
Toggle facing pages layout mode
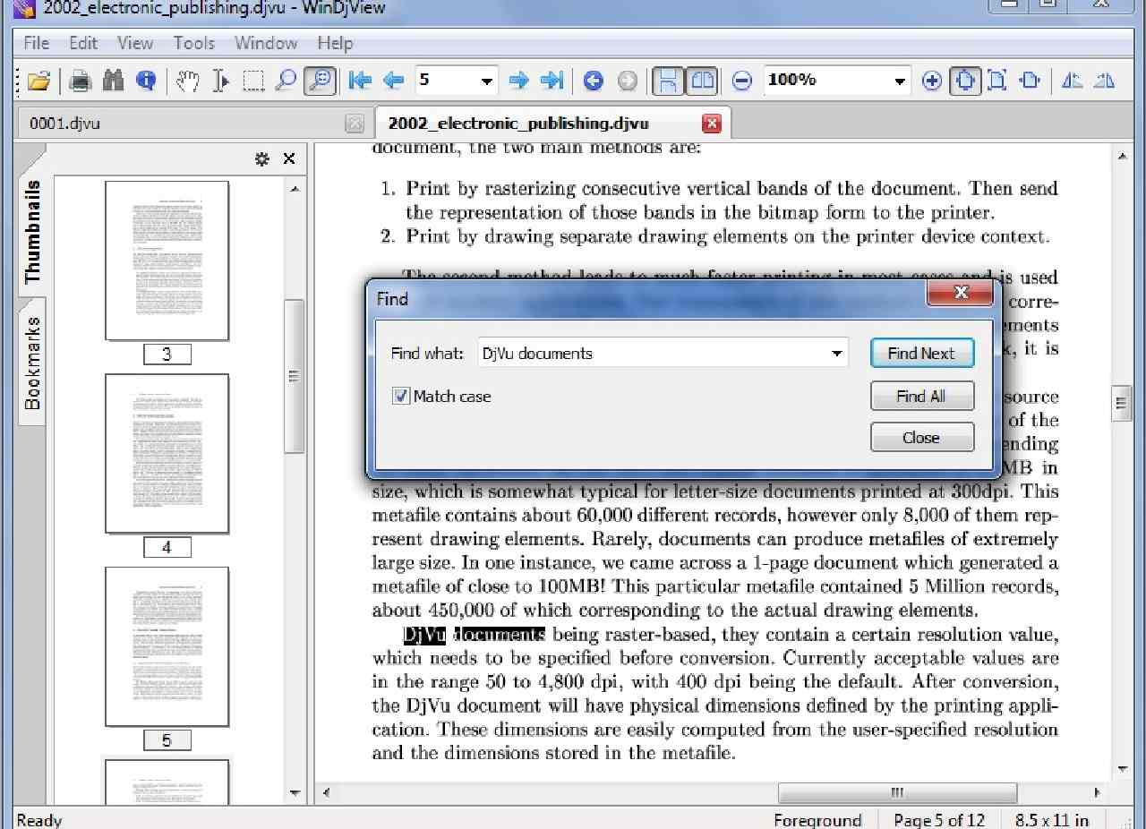701,81
